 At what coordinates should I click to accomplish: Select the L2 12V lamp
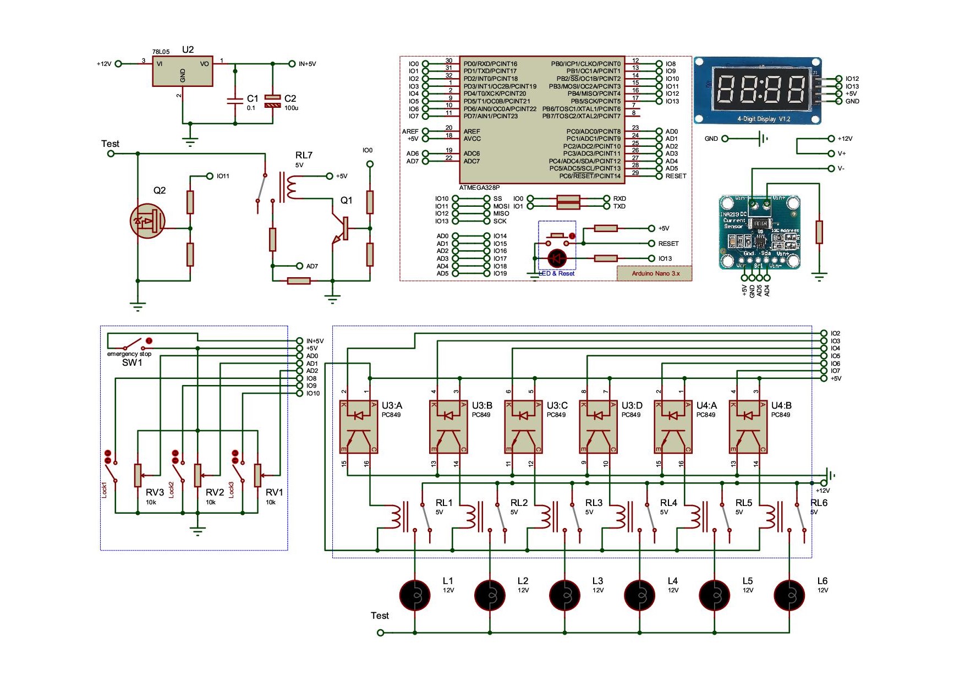(x=490, y=595)
